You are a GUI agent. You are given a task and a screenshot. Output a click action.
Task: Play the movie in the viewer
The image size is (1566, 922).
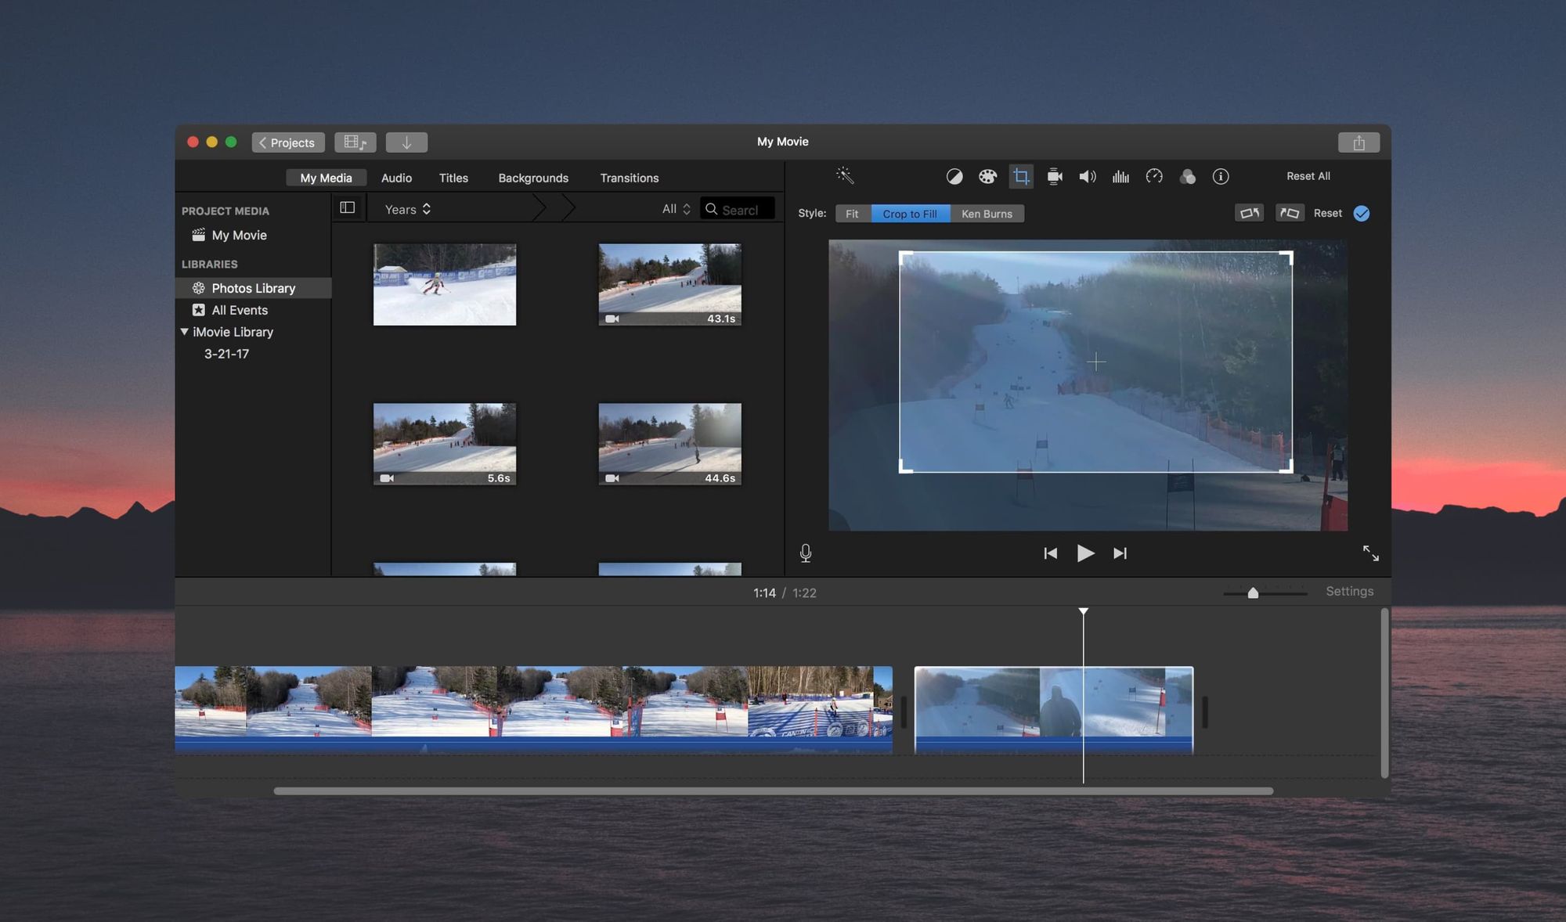(1085, 553)
